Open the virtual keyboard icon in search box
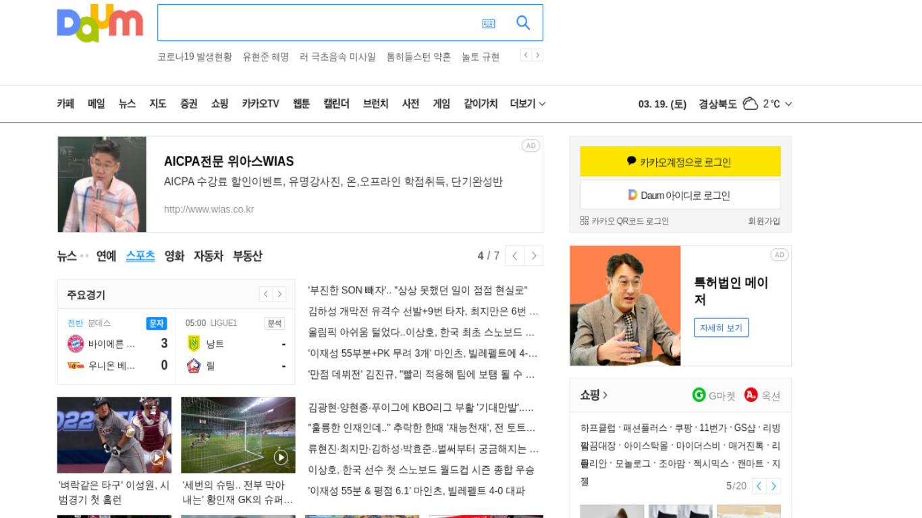 tap(489, 24)
